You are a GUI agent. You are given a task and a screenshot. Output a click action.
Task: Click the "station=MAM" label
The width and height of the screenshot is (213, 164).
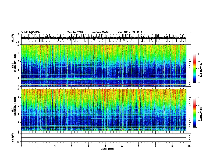point(100,32)
